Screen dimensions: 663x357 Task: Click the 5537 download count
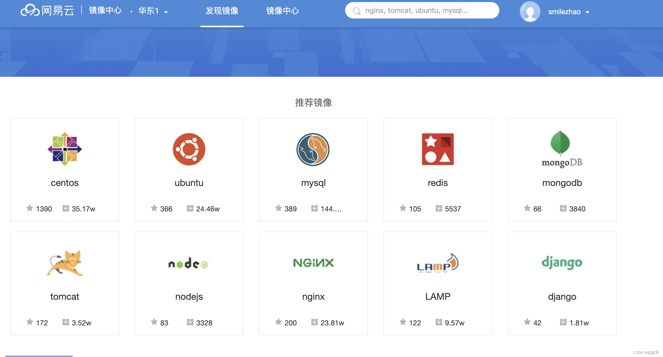(x=453, y=209)
